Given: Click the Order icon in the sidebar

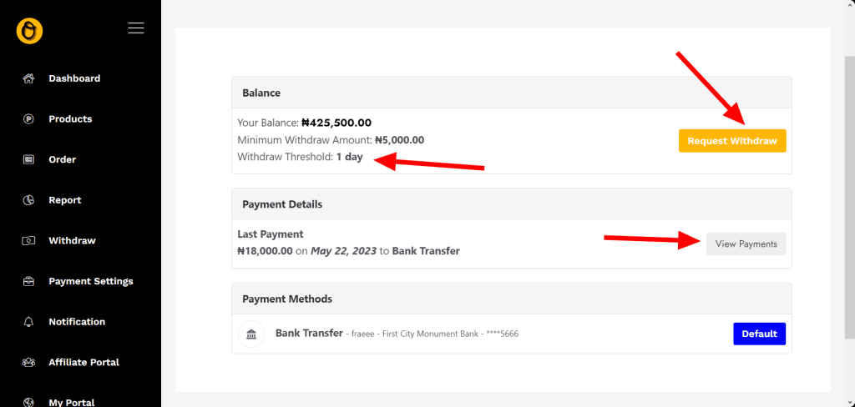Looking at the screenshot, I should (29, 159).
